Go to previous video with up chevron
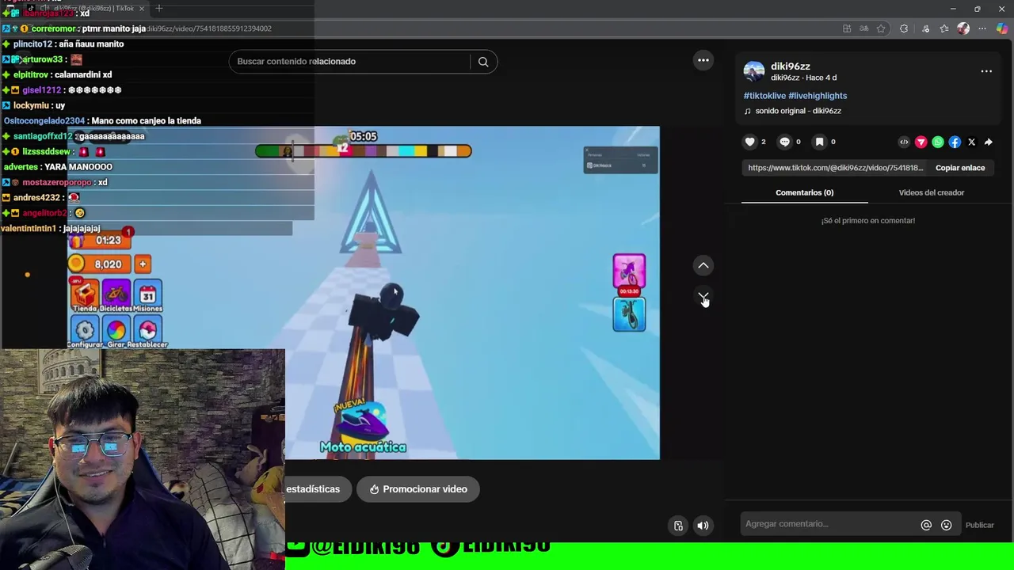This screenshot has height=570, width=1014. pyautogui.click(x=703, y=265)
